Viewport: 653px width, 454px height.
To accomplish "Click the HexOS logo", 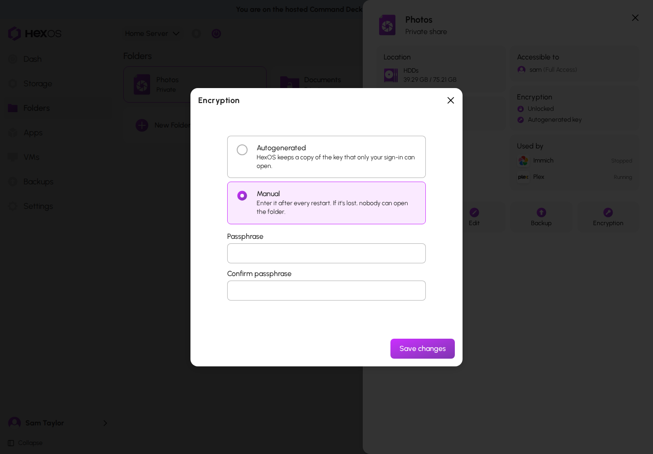I will tap(35, 34).
